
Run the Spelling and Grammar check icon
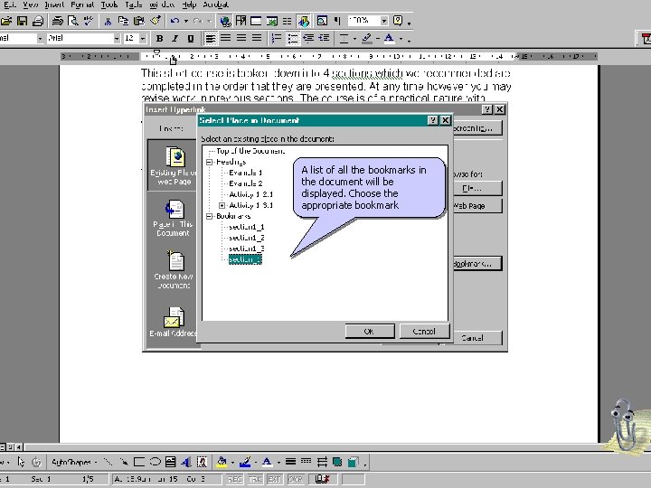click(x=89, y=21)
